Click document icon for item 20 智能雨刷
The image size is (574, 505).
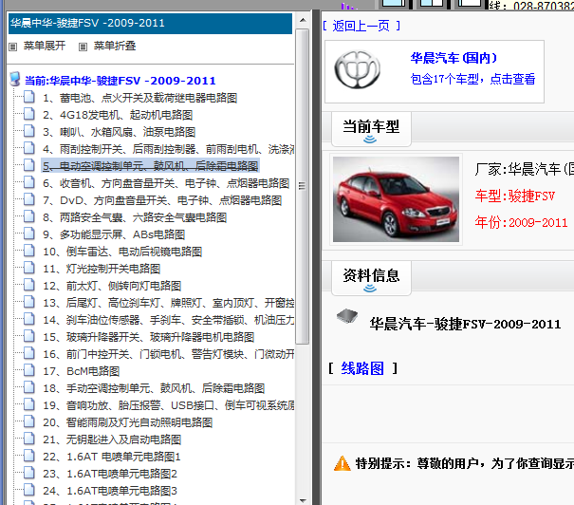29,421
